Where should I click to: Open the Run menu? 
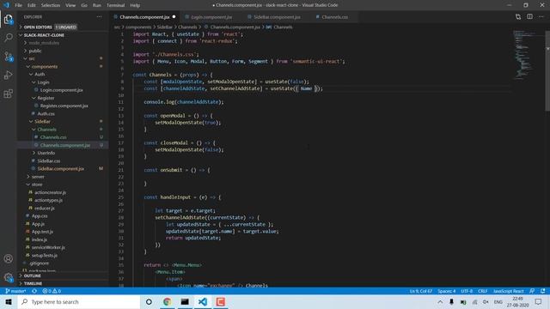[x=97, y=5]
